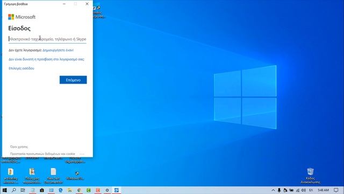Open the Recycle Bin desktop icon

click(x=310, y=176)
